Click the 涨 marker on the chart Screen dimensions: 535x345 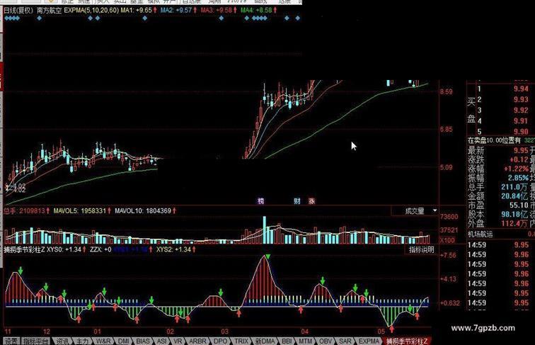coord(311,201)
